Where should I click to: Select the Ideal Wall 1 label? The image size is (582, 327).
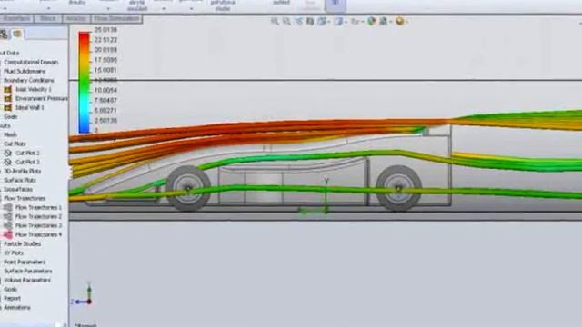coord(30,107)
